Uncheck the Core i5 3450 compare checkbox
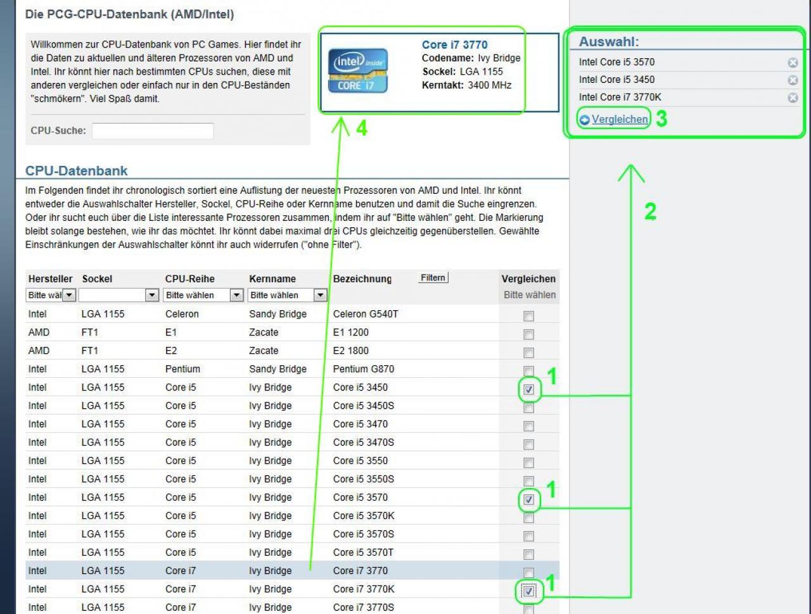Image resolution: width=811 pixels, height=614 pixels. [529, 389]
